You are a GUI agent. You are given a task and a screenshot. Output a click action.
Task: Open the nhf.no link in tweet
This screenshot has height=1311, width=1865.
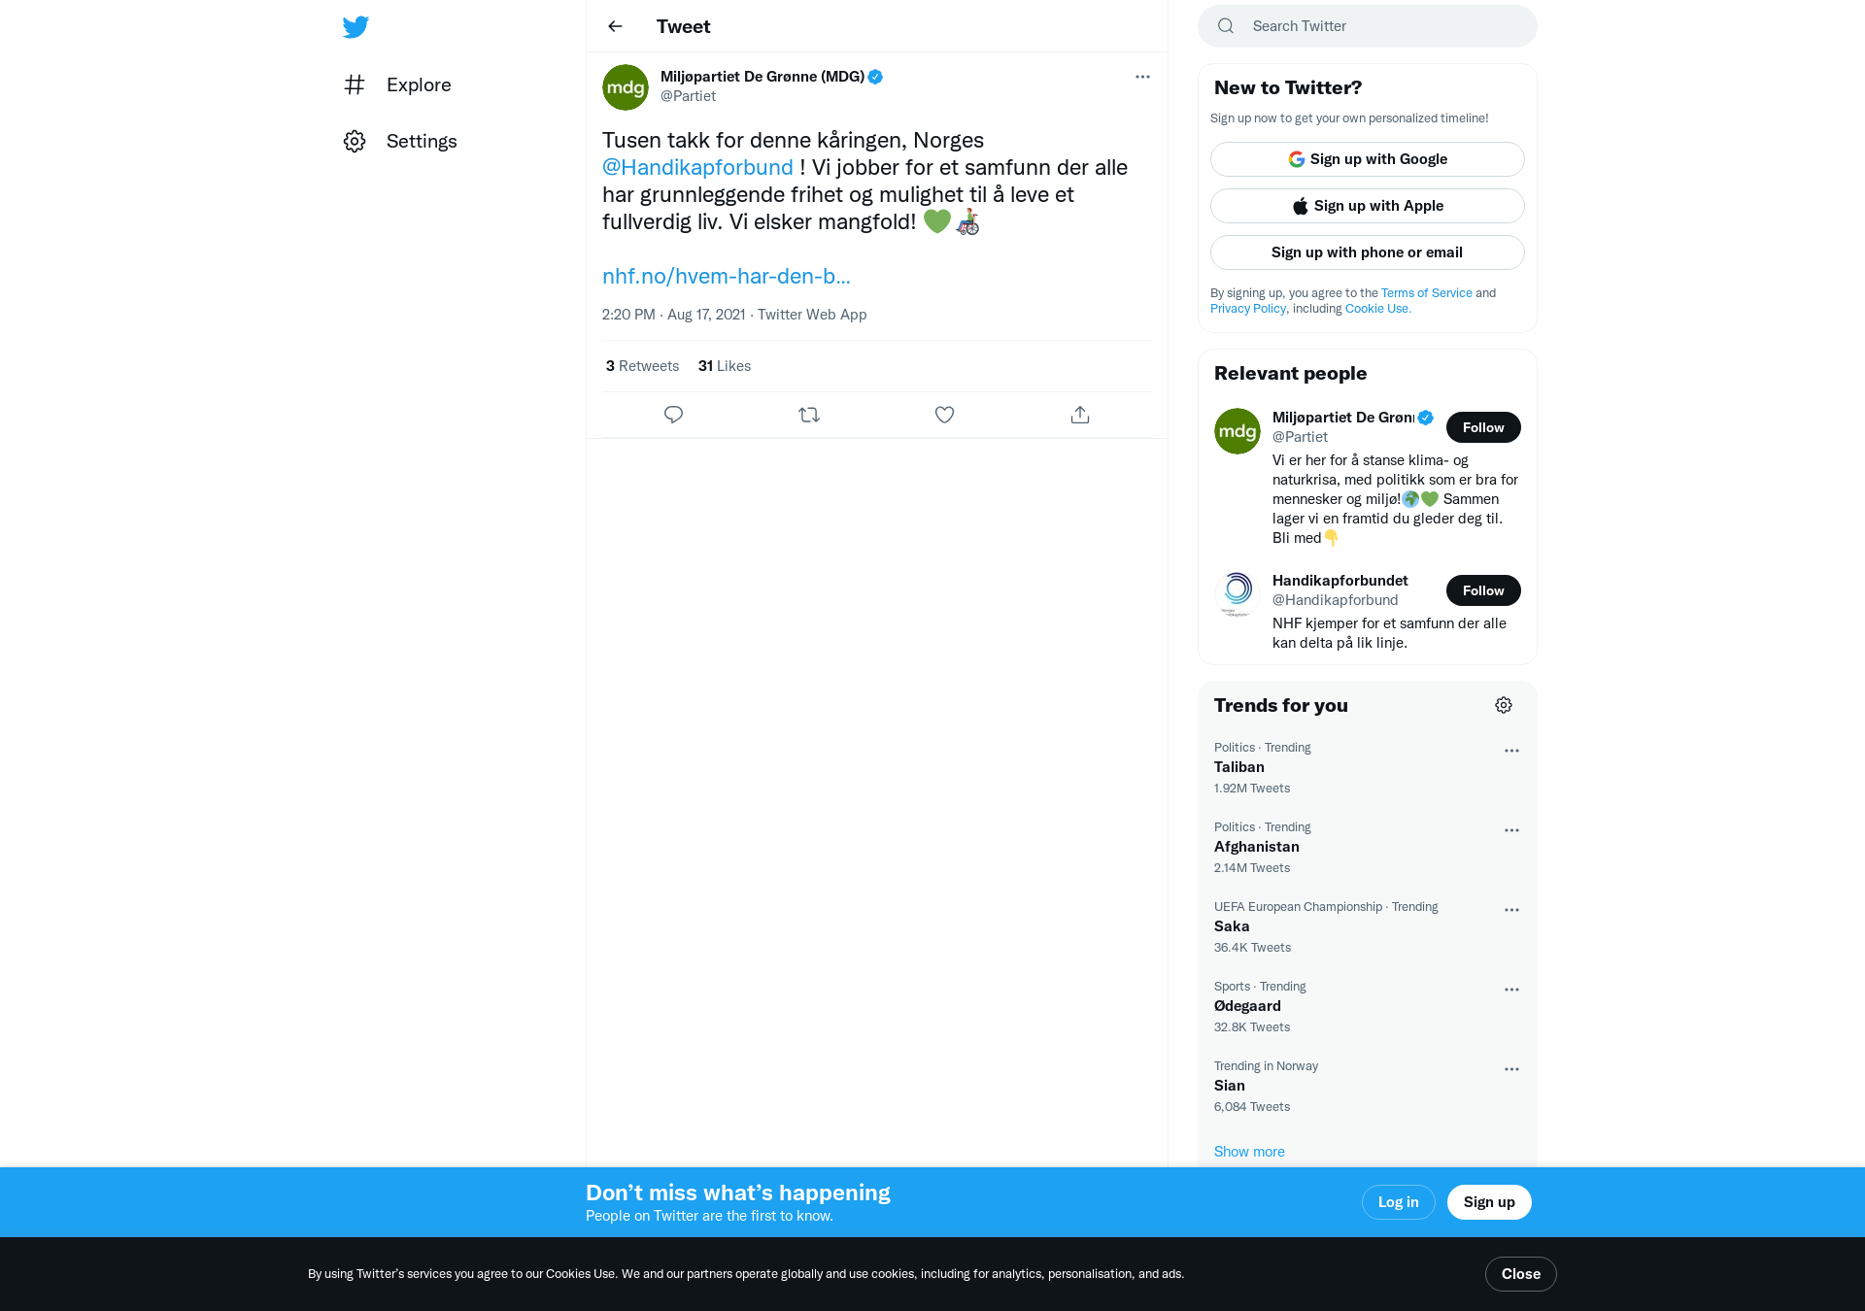click(x=727, y=276)
